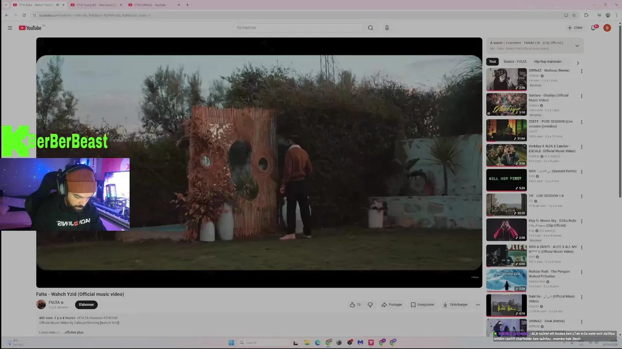The height and width of the screenshot is (349, 622).
Task: Open options for ZDEFF - PURE SESSION
Action: 581,122
